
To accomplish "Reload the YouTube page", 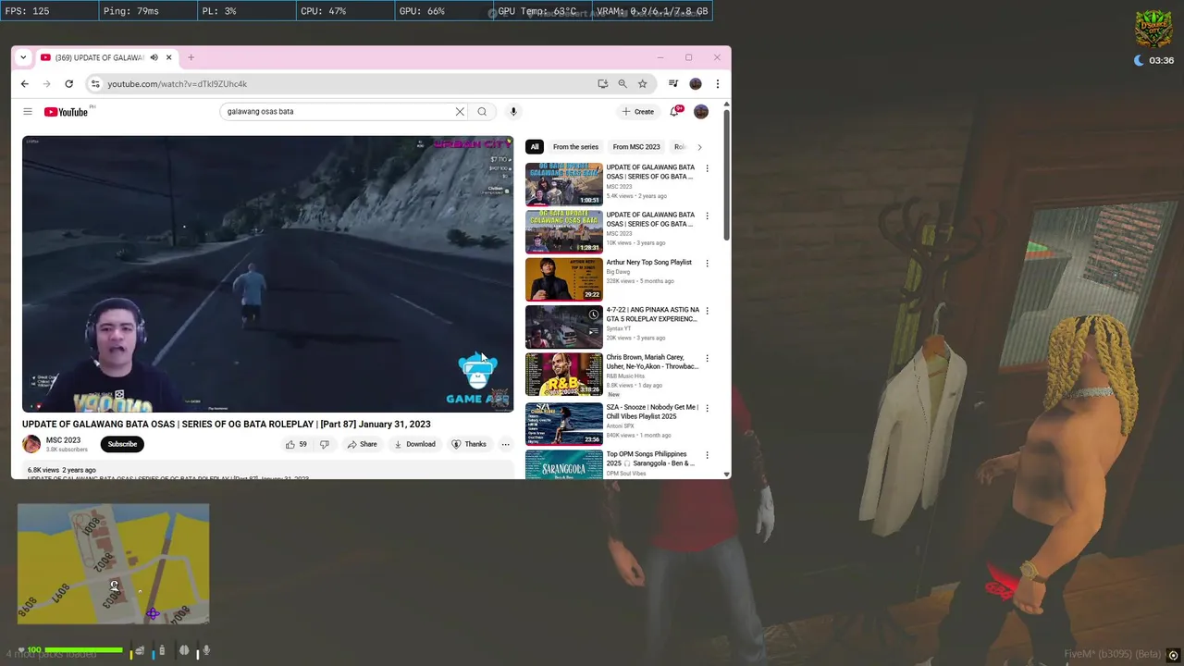I will pos(68,83).
